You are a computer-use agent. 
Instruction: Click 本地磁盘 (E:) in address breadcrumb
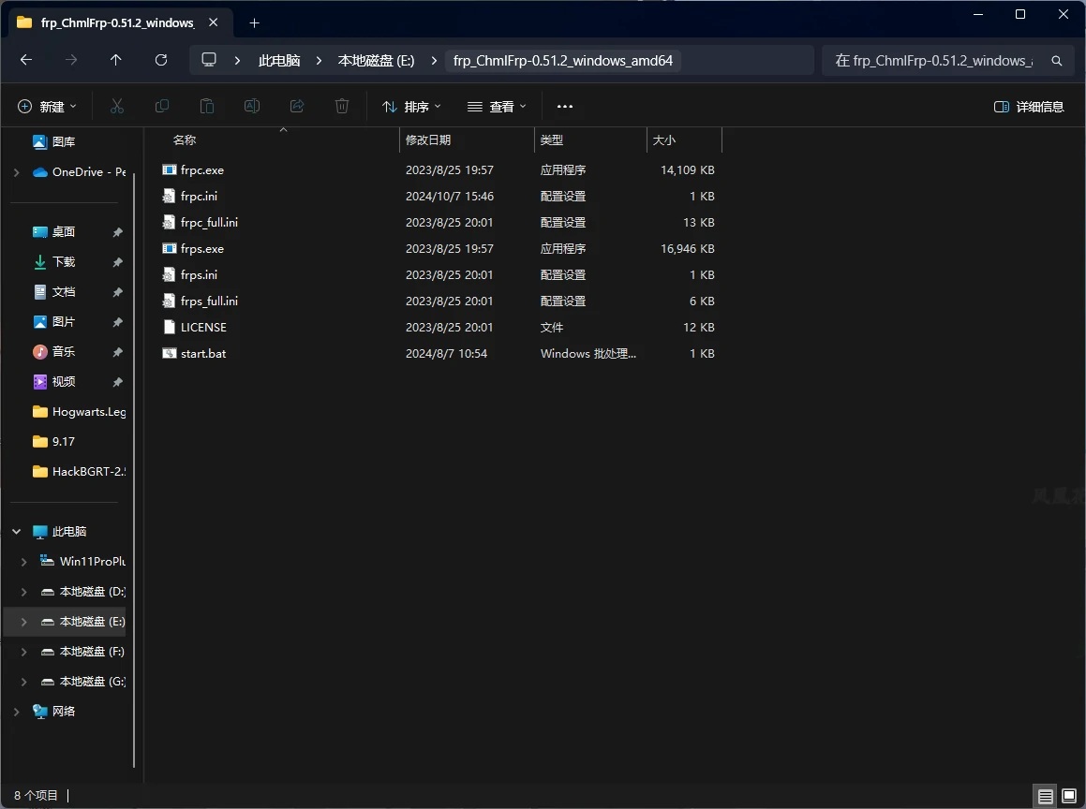click(x=376, y=60)
